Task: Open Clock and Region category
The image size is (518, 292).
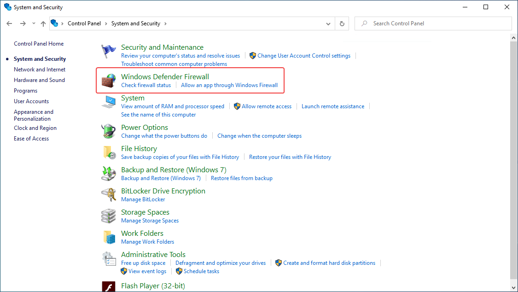Action: point(35,128)
